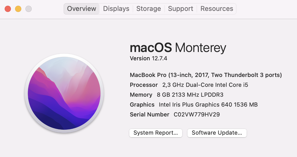The height and width of the screenshot is (157, 297).
Task: Click the Memory label
Action: [x=141, y=95]
